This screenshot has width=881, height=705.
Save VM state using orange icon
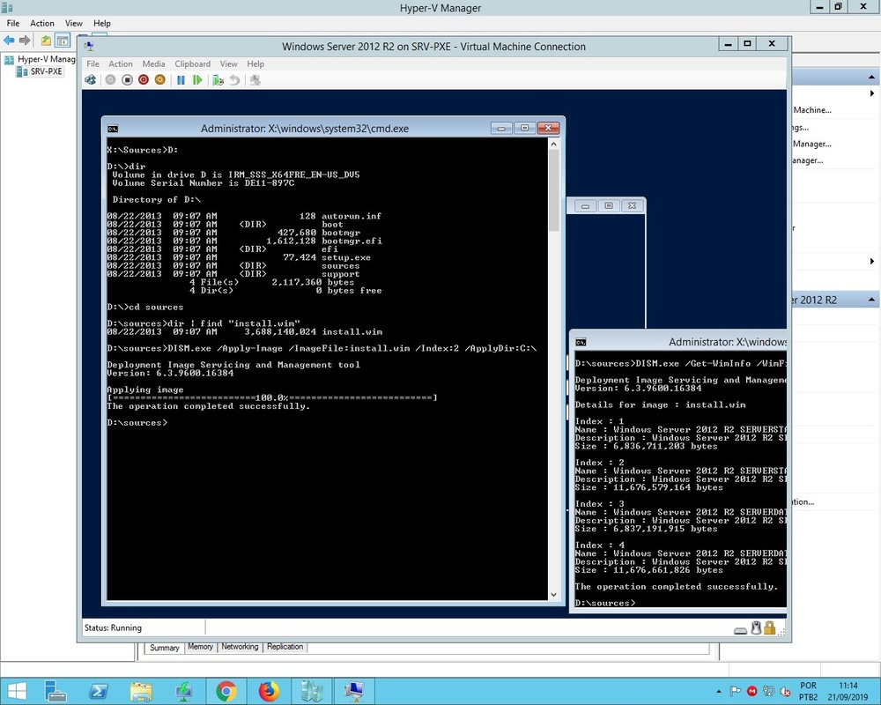coord(159,80)
